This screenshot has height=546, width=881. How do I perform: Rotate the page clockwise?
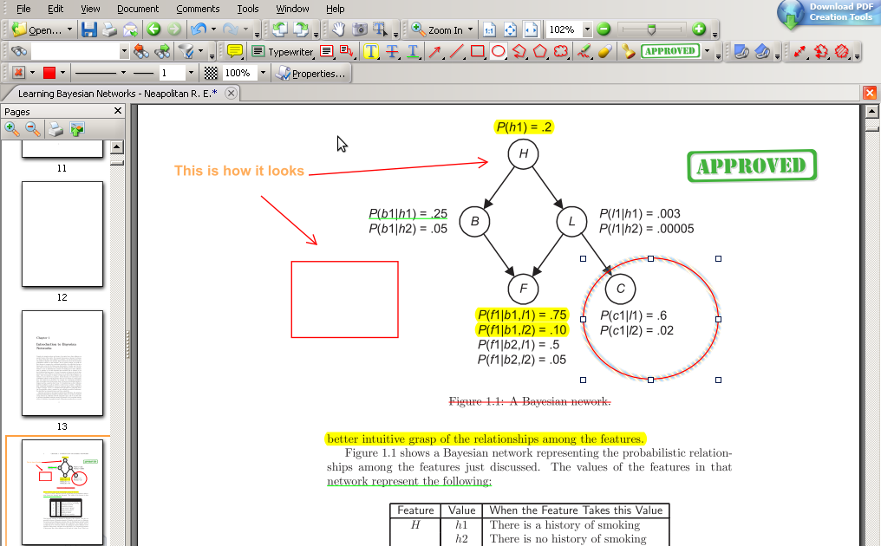coord(301,29)
